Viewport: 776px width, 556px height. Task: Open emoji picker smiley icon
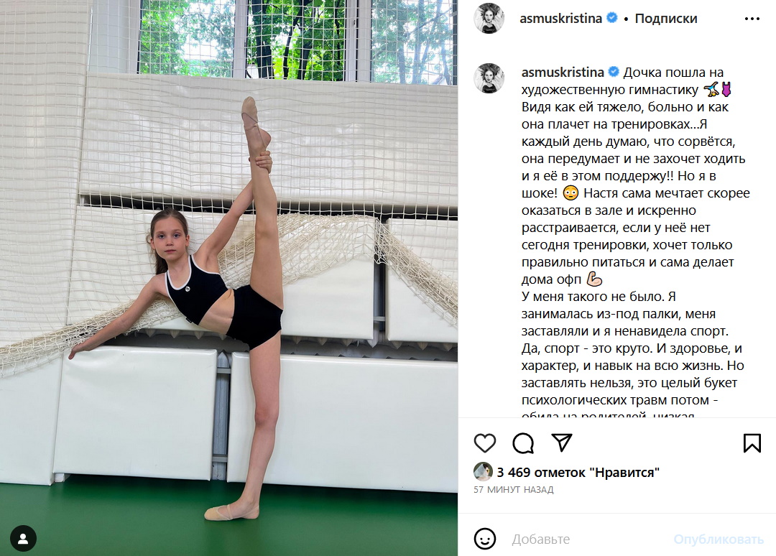point(484,539)
